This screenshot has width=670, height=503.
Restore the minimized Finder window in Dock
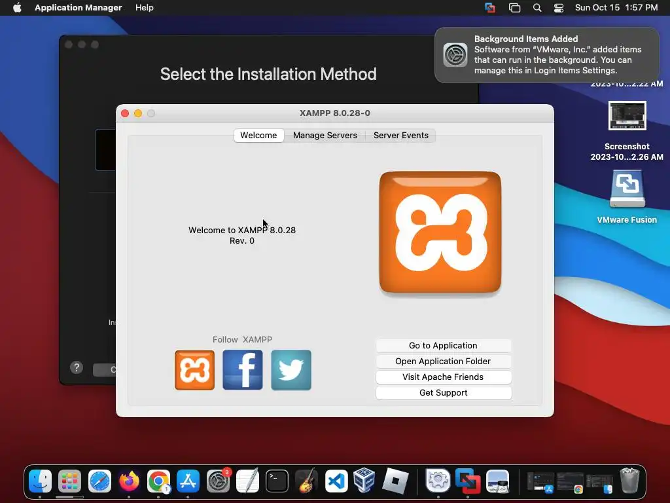click(x=599, y=482)
